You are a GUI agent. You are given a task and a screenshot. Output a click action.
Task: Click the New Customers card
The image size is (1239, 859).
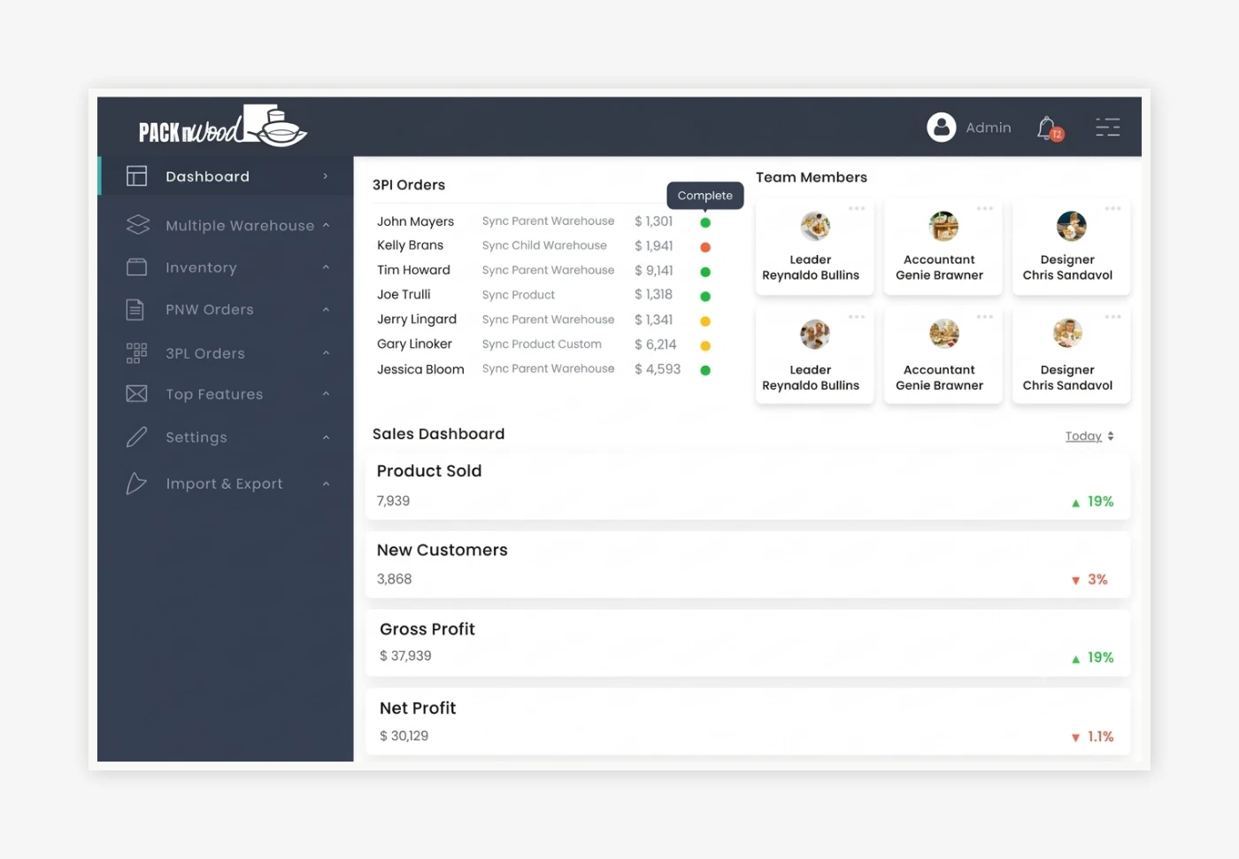pos(748,565)
